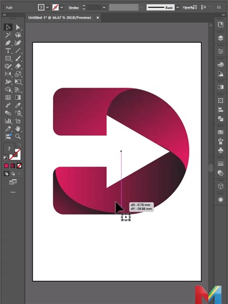Viewport: 228px width, 304px height.
Task: Select the Rectangle tool
Action: 8,58
